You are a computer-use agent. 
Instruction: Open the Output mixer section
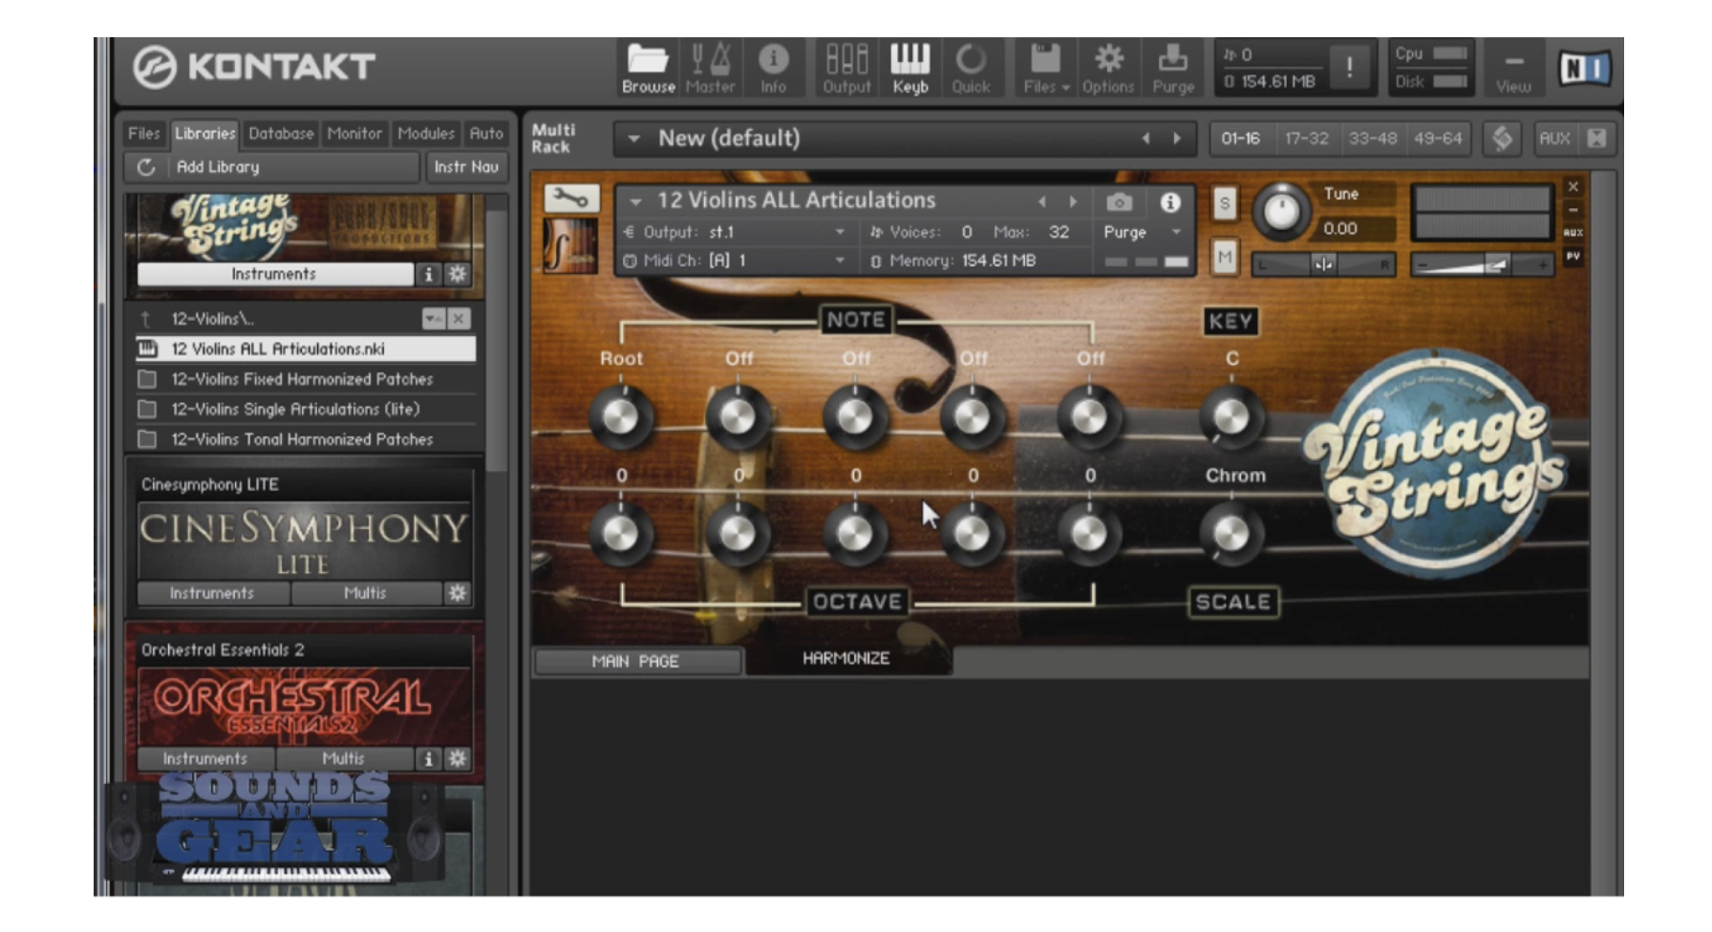tap(846, 69)
